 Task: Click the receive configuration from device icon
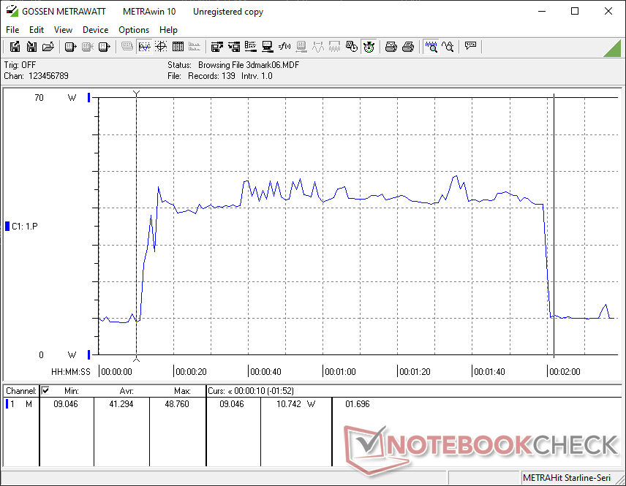(x=234, y=47)
